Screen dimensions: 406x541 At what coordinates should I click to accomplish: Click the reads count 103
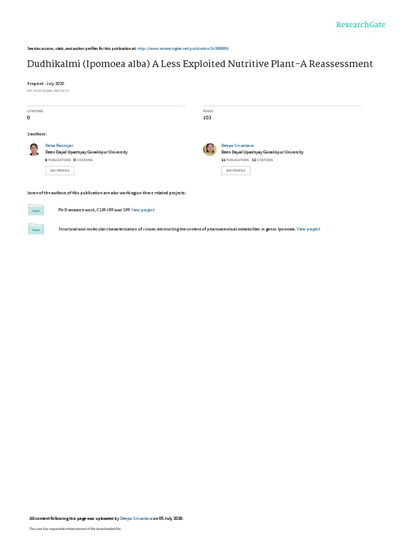pos(207,118)
